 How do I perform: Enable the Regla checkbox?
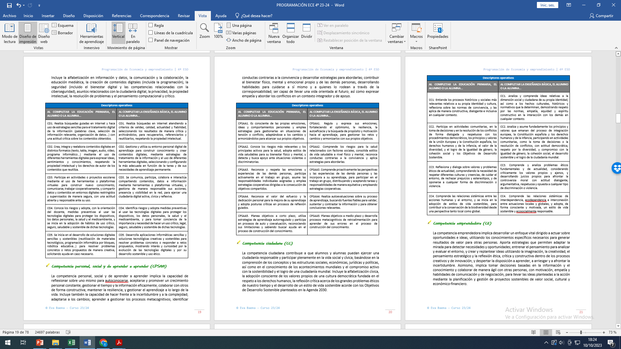pyautogui.click(x=151, y=25)
